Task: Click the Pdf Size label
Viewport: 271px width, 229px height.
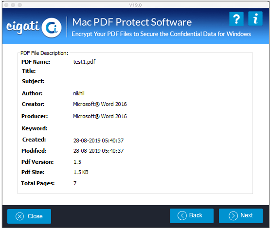Action: pos(33,172)
